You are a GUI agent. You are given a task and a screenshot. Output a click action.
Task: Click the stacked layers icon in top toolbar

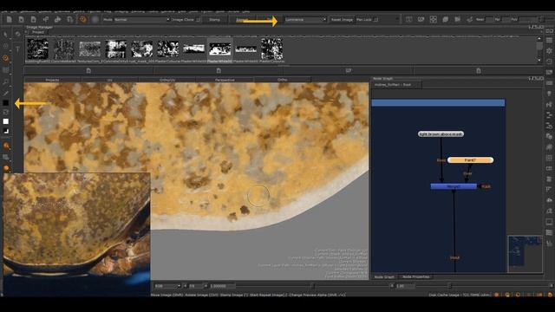coord(445,19)
